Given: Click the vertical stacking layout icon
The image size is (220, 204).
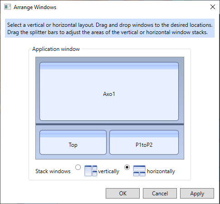Looking at the screenshot, I should point(91,171).
